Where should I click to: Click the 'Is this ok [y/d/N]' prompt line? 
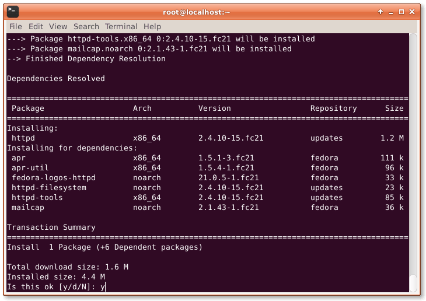(55, 287)
